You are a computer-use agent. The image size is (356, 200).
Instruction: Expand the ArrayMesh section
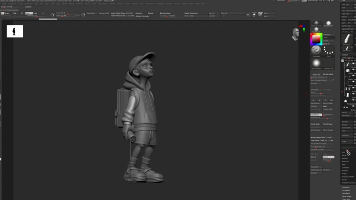346,190
